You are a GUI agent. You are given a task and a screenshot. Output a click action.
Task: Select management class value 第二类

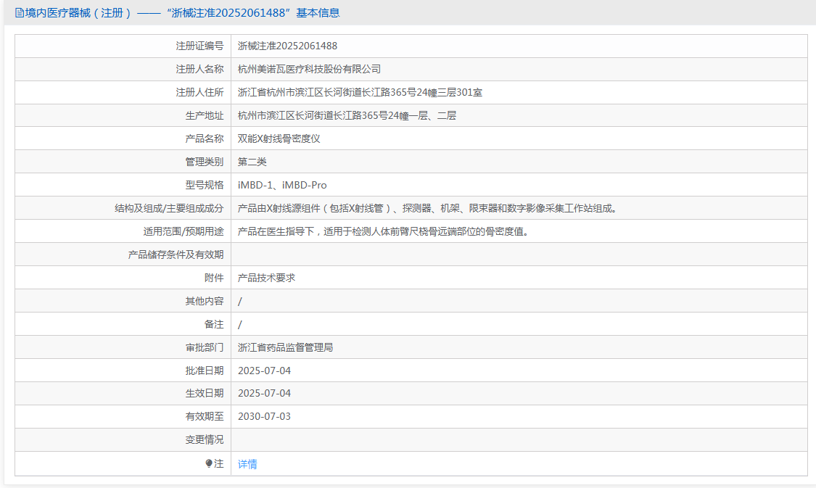pyautogui.click(x=252, y=162)
